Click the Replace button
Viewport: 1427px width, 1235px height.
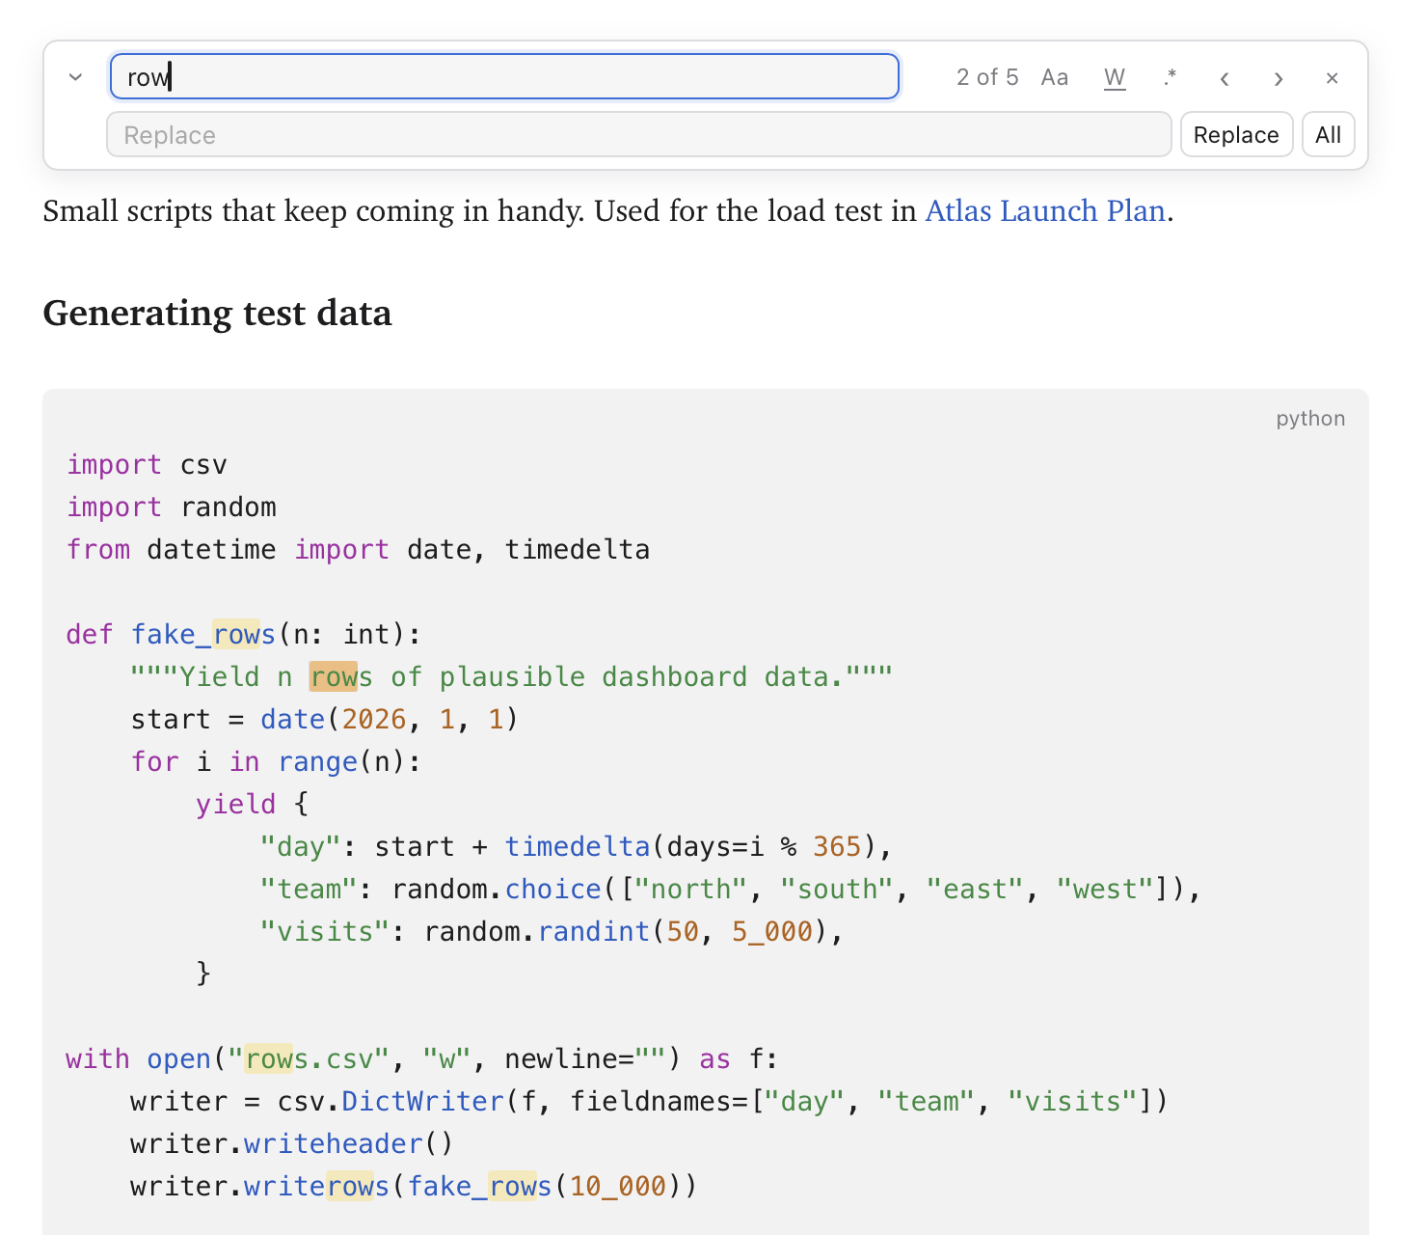tap(1236, 134)
